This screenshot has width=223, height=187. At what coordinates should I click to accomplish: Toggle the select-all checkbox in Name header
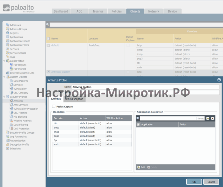click(48, 38)
